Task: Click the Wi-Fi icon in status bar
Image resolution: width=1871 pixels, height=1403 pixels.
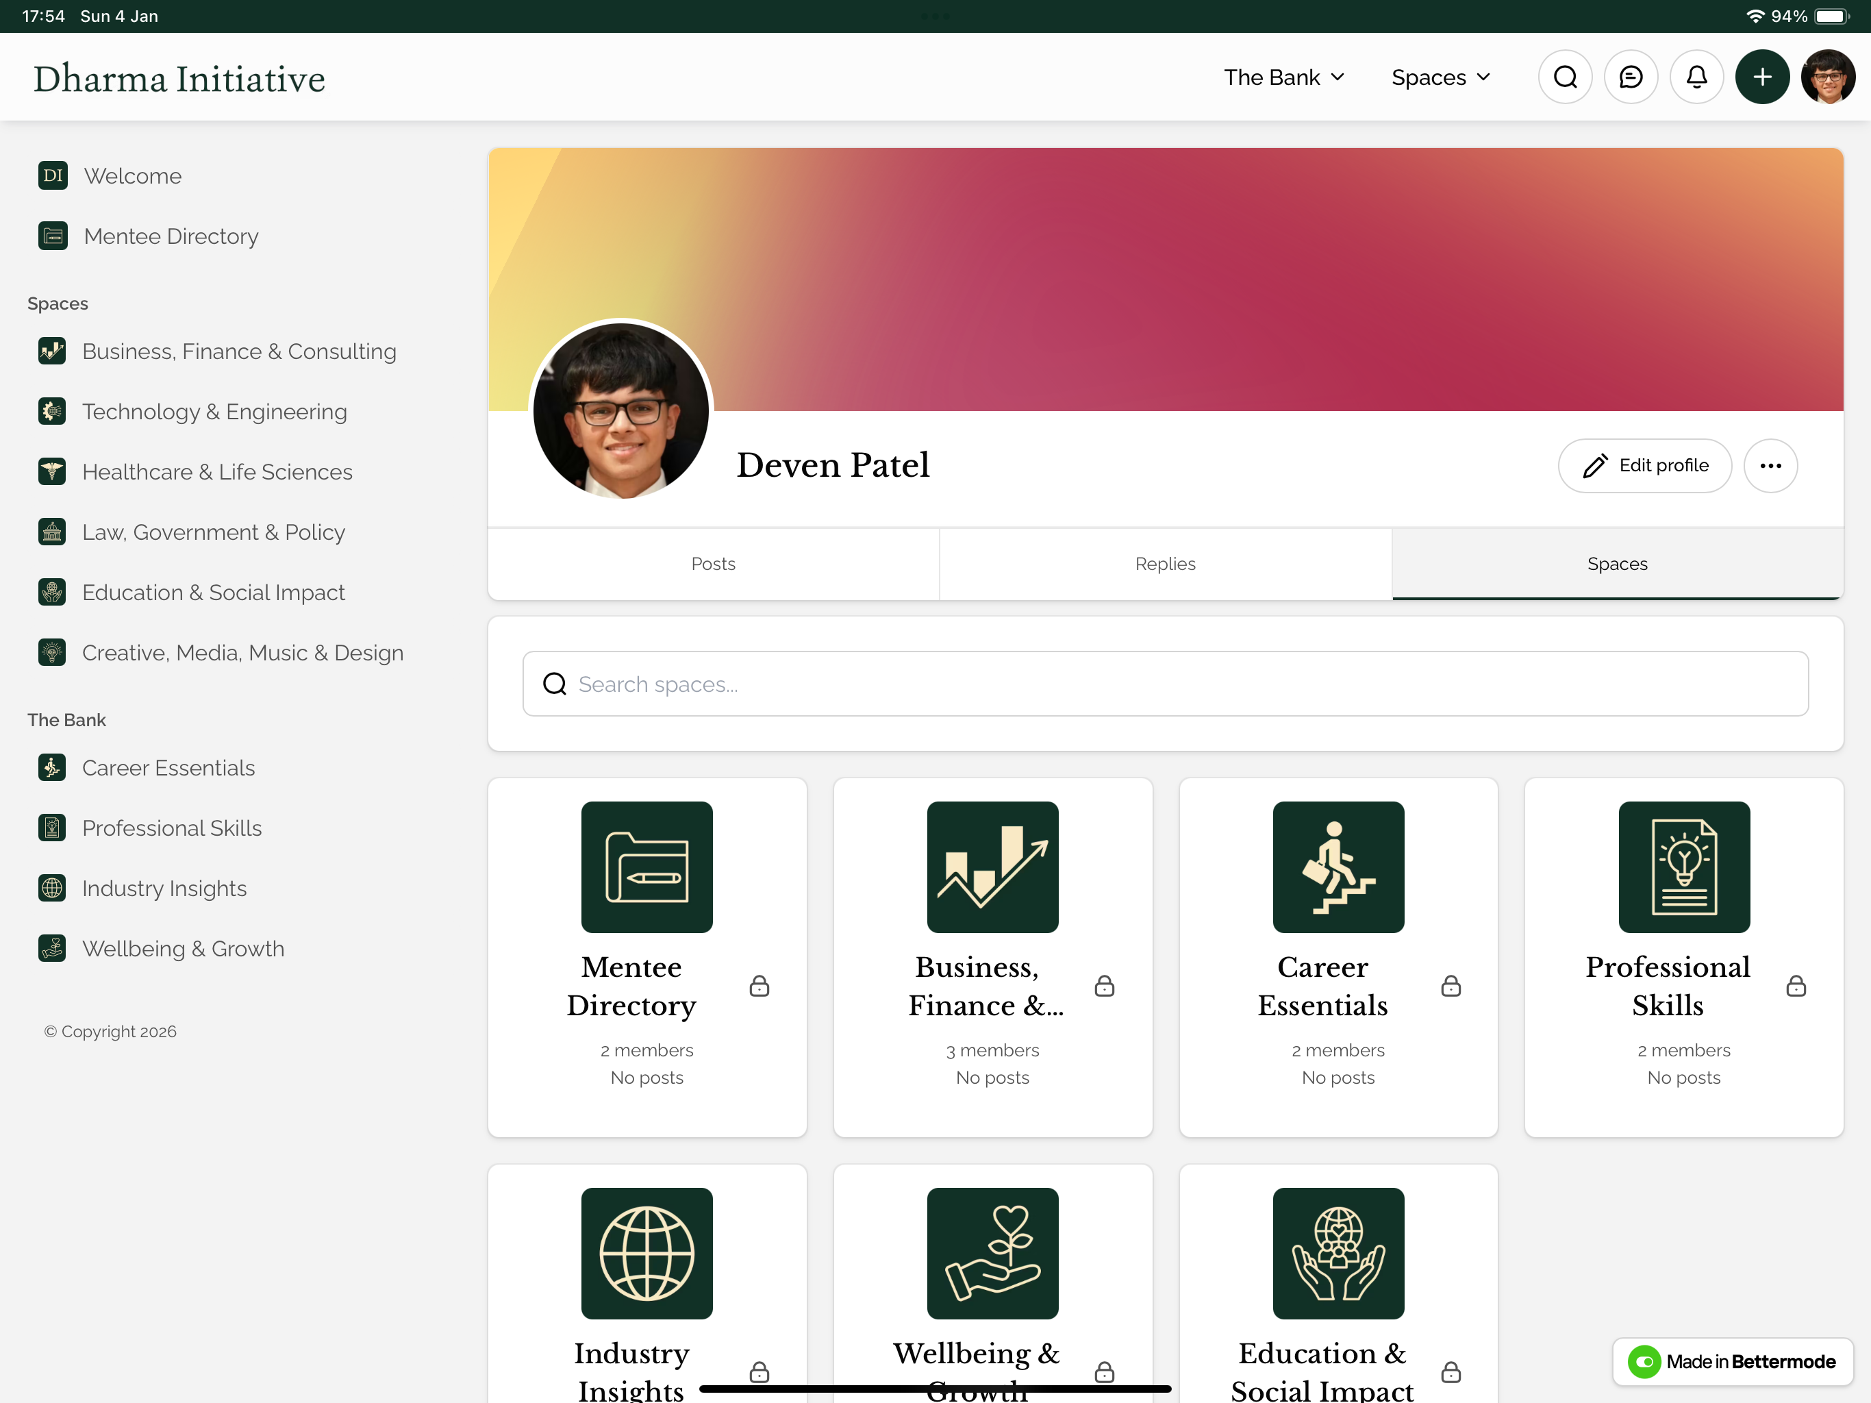Action: pos(1755,16)
